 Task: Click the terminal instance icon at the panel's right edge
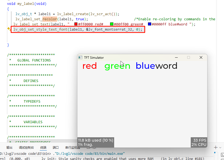[222, 155]
